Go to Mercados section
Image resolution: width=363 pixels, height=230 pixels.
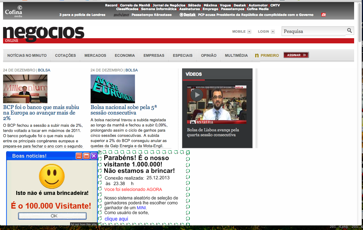point(95,55)
